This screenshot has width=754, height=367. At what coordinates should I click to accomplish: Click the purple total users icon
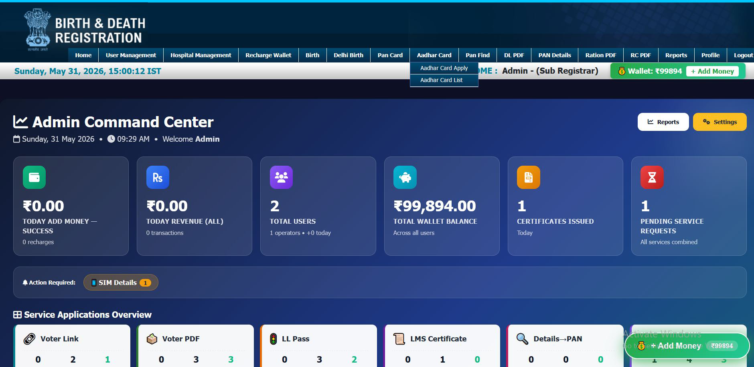coord(281,177)
